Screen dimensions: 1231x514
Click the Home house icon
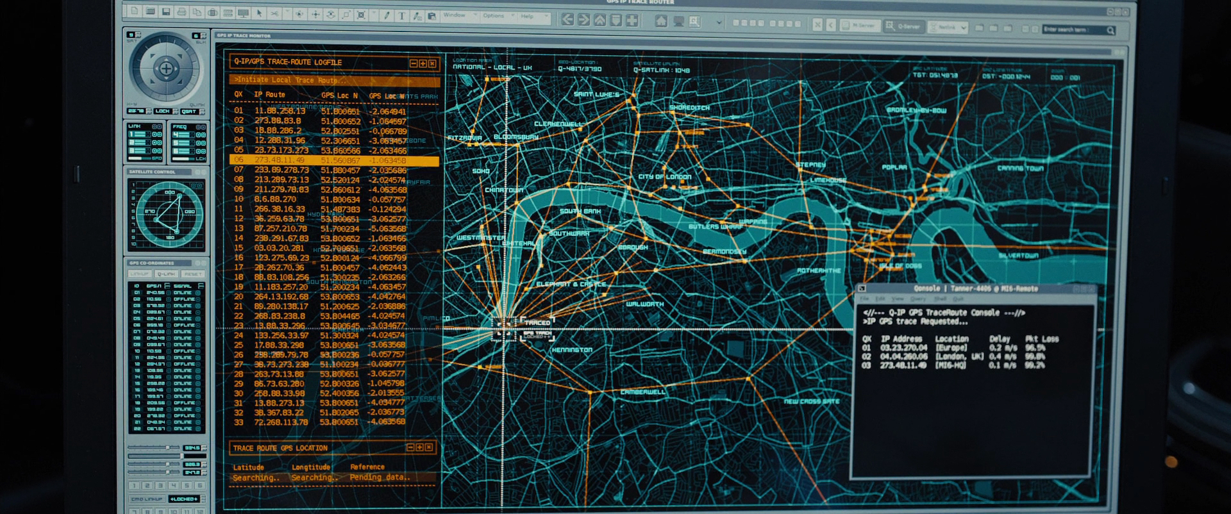661,21
